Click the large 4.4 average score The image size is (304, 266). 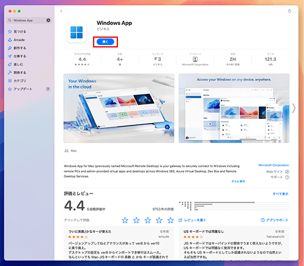[x=74, y=206]
